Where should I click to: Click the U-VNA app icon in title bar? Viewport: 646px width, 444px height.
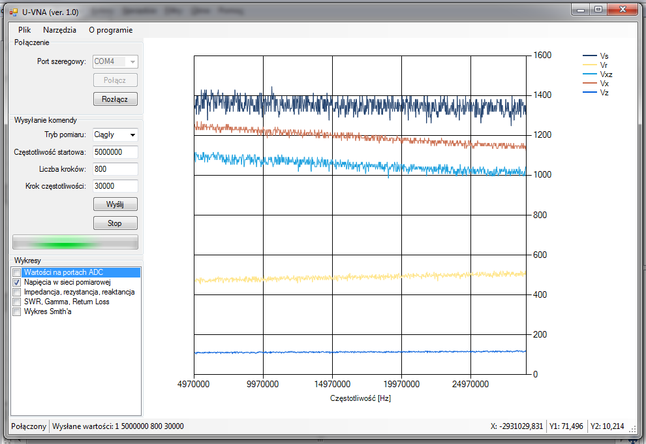click(14, 12)
